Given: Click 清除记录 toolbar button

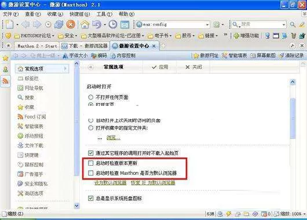Looking at the screenshot, I should point(291,56).
